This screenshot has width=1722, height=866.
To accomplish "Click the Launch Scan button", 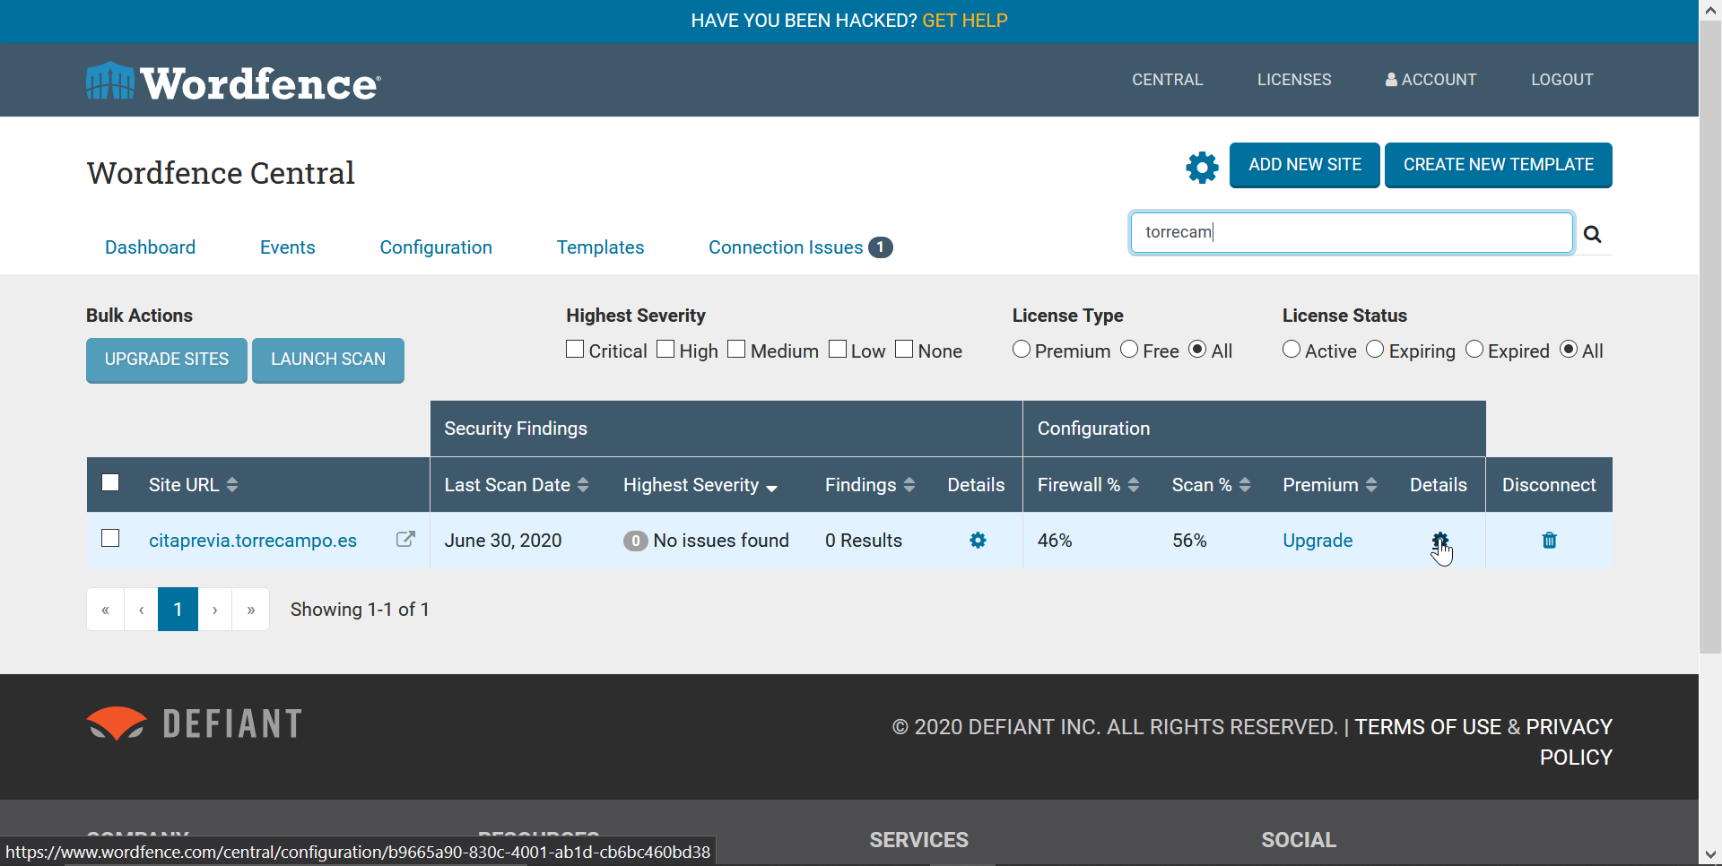I will pos(328,359).
